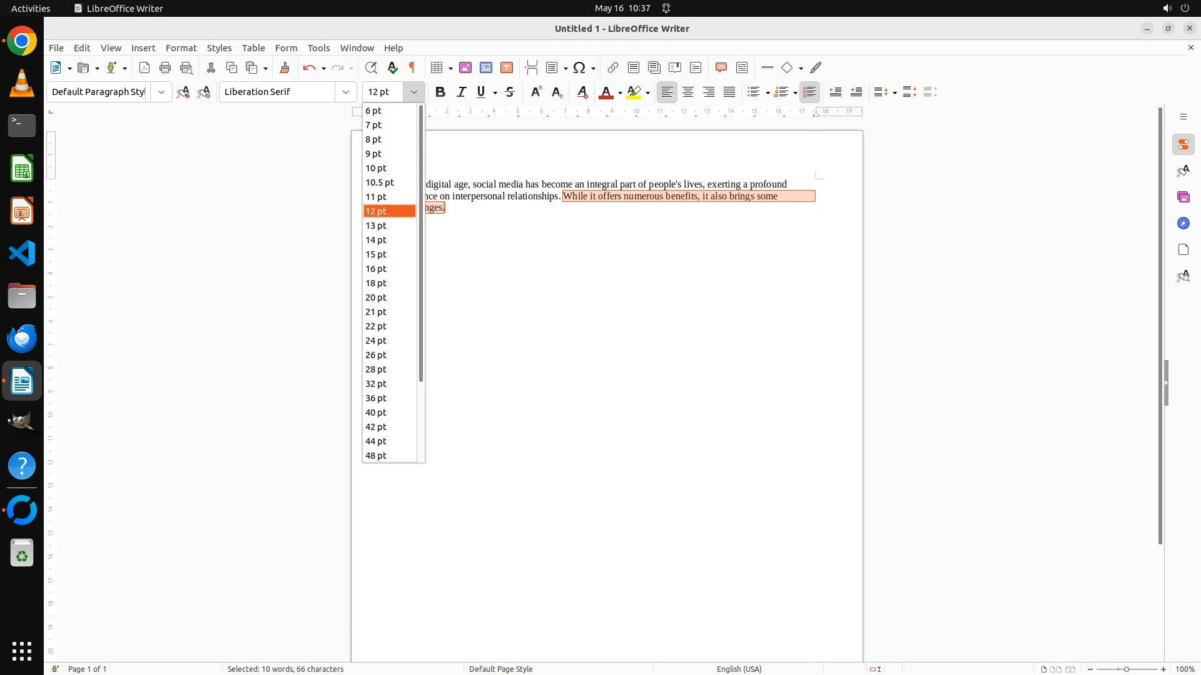Click Default Page Style in status bar
This screenshot has height=675, width=1201.
(500, 669)
